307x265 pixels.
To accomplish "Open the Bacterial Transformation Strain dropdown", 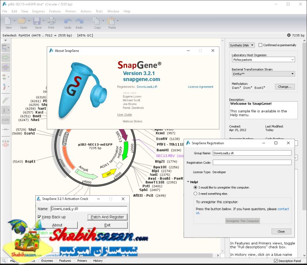I will pyautogui.click(x=263, y=74).
